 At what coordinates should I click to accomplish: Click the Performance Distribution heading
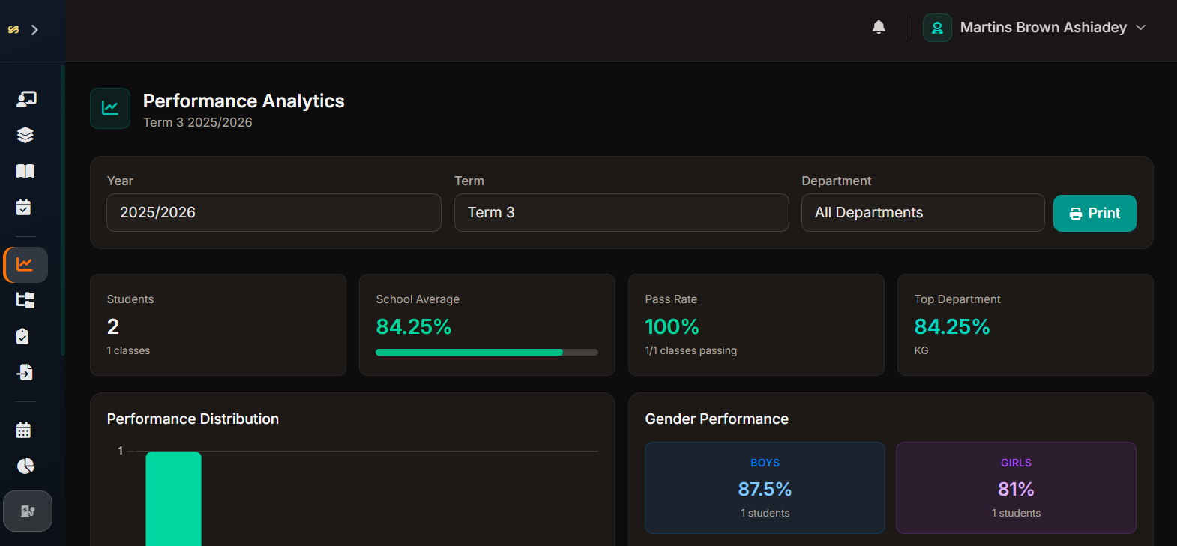coord(193,418)
